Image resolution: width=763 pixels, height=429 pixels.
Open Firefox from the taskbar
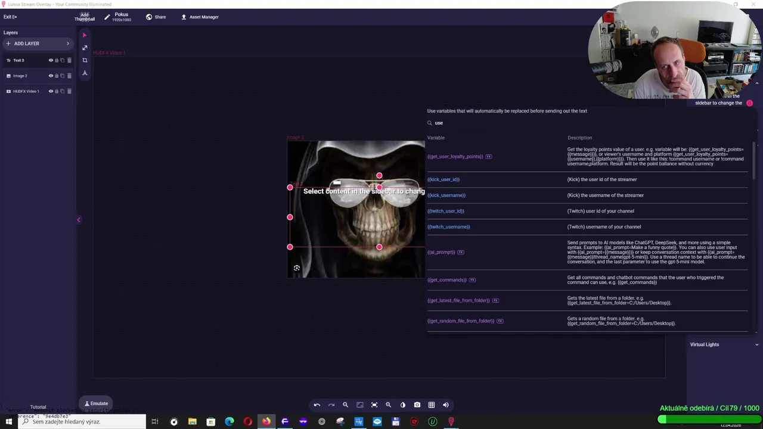[x=266, y=422]
